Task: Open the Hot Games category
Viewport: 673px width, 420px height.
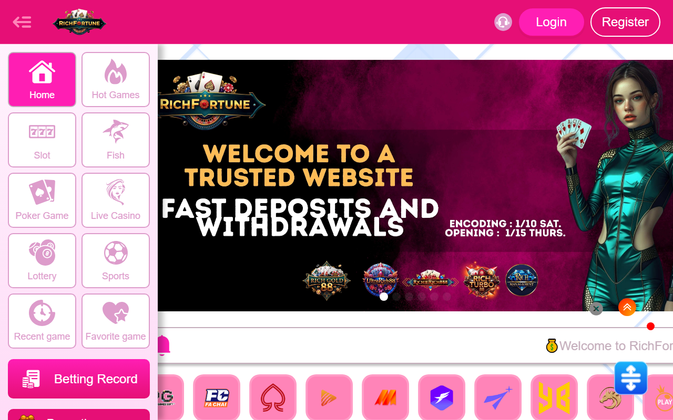Action: point(116,79)
